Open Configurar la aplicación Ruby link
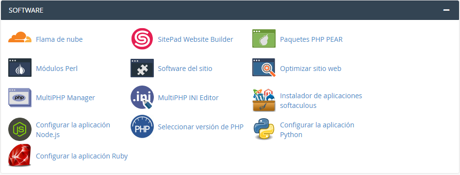 82,156
